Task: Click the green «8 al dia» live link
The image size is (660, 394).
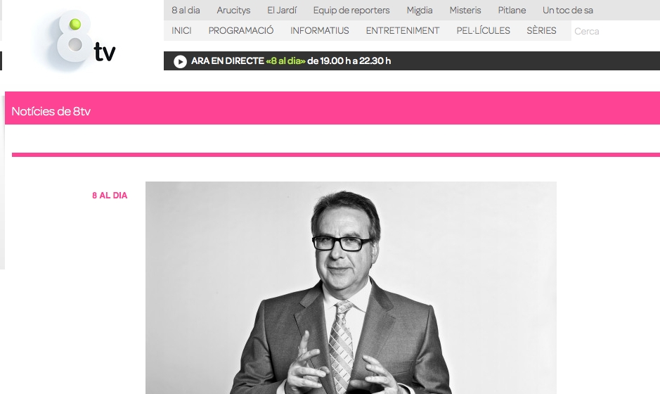Action: tap(285, 61)
